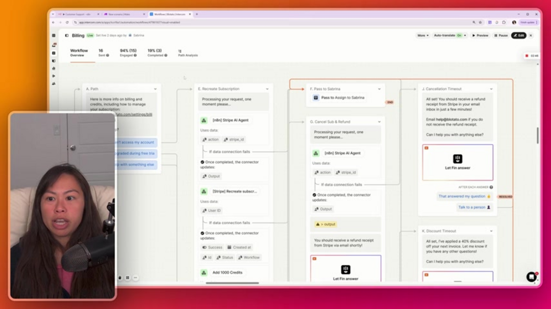Click the Add 1000 Credits connector icon
The height and width of the screenshot is (309, 551).
[x=204, y=272]
